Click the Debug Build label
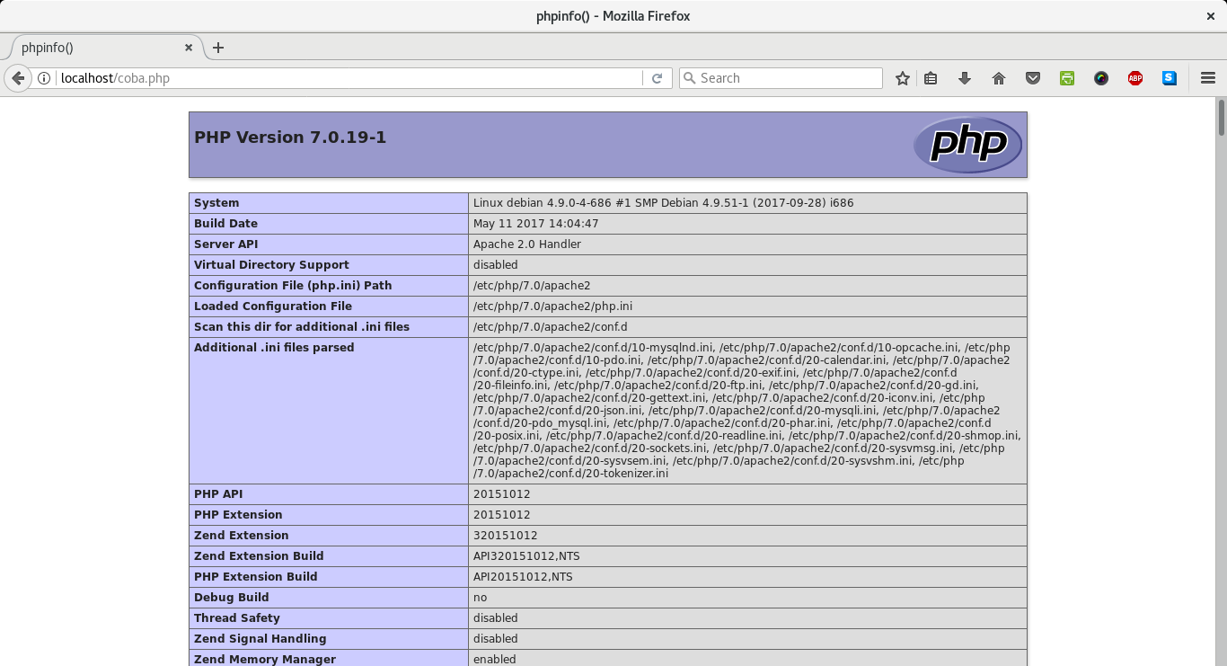 232,598
